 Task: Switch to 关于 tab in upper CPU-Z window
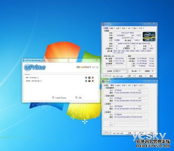coord(141,28)
